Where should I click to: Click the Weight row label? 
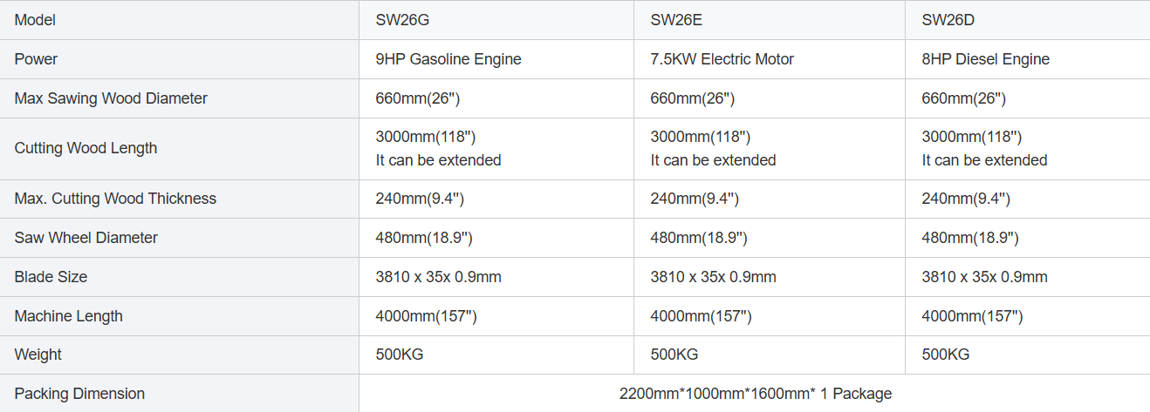(x=38, y=355)
